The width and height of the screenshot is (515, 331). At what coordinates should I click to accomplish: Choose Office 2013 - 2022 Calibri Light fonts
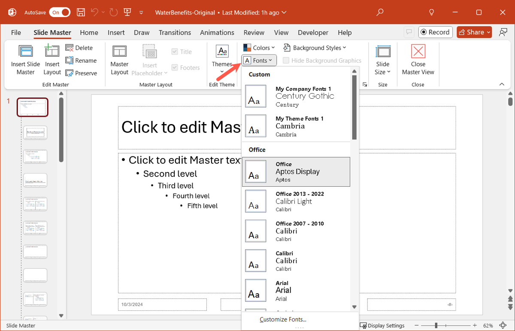(296, 201)
